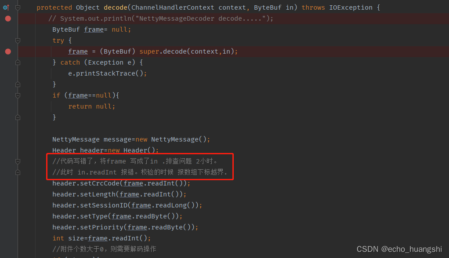Click size variable in int size=frame.readInt()
Image resolution: width=449 pixels, height=258 pixels.
click(x=76, y=238)
